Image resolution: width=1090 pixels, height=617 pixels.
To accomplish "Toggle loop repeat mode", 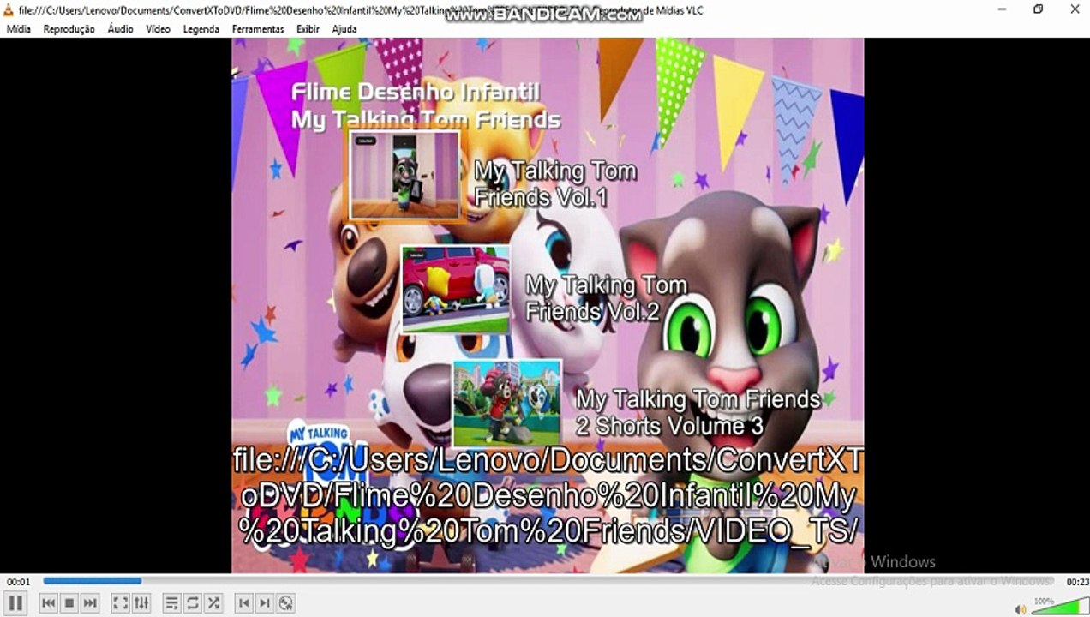I will click(193, 603).
